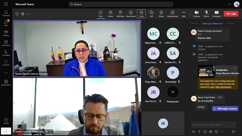Select Pasantedgd P participant avatar
Screen dimensions: 242x136
click(x=173, y=73)
